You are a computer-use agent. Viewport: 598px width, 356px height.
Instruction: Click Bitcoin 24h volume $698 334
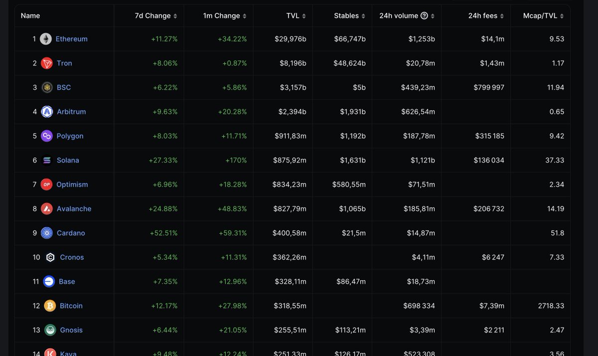click(419, 306)
